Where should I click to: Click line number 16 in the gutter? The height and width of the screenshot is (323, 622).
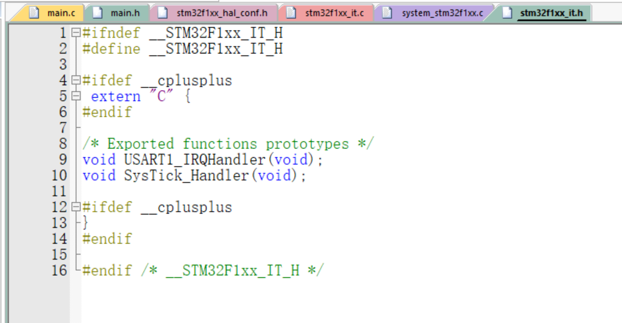pyautogui.click(x=60, y=270)
